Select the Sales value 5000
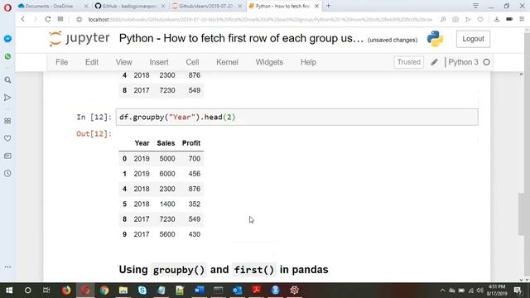530x298 pixels. pos(167,158)
